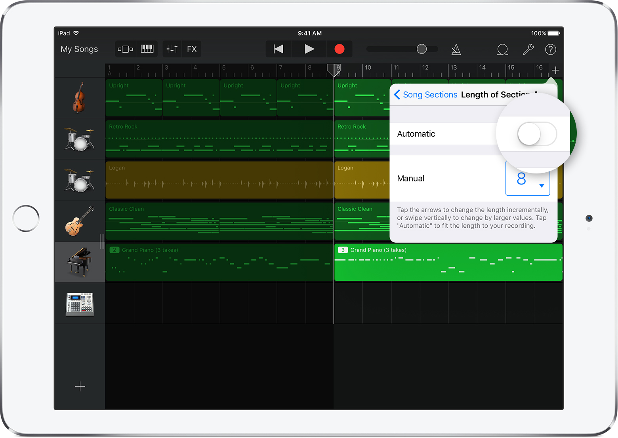Open takes menu badge number 2

tap(114, 250)
